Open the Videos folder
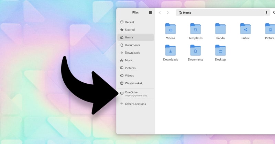Image resolution: width=275 pixels, height=144 pixels. [170, 29]
